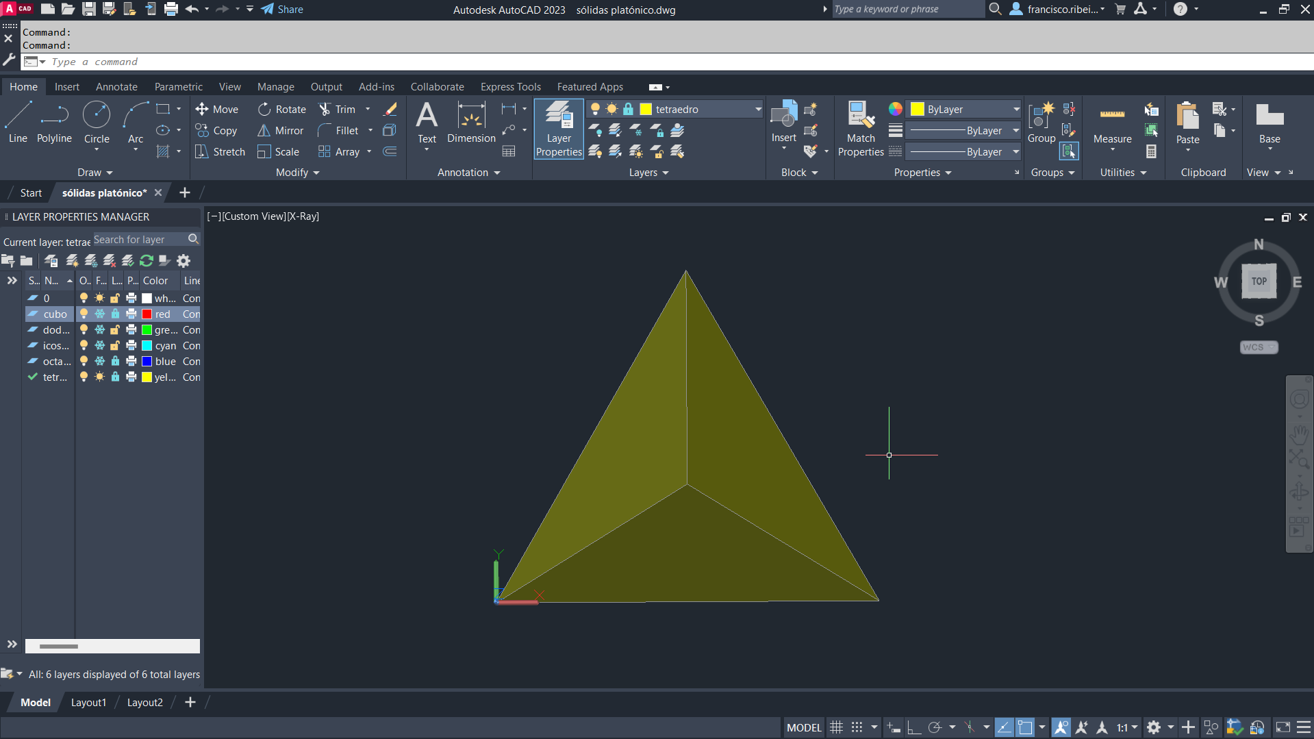Select the Circle tool
The image size is (1314, 739).
(x=97, y=122)
